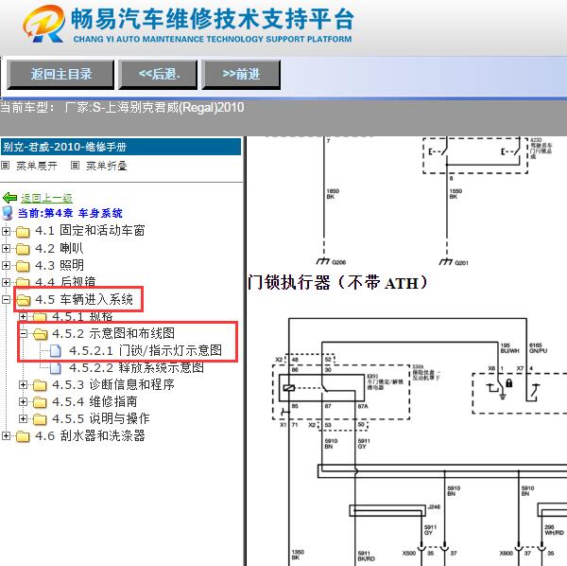567x566 pixels.
Task: Click the folder icon for 4.1 固定和活动车窗
Action: click(23, 231)
